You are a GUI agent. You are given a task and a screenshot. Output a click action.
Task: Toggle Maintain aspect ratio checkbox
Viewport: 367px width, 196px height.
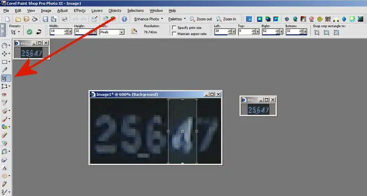174,34
